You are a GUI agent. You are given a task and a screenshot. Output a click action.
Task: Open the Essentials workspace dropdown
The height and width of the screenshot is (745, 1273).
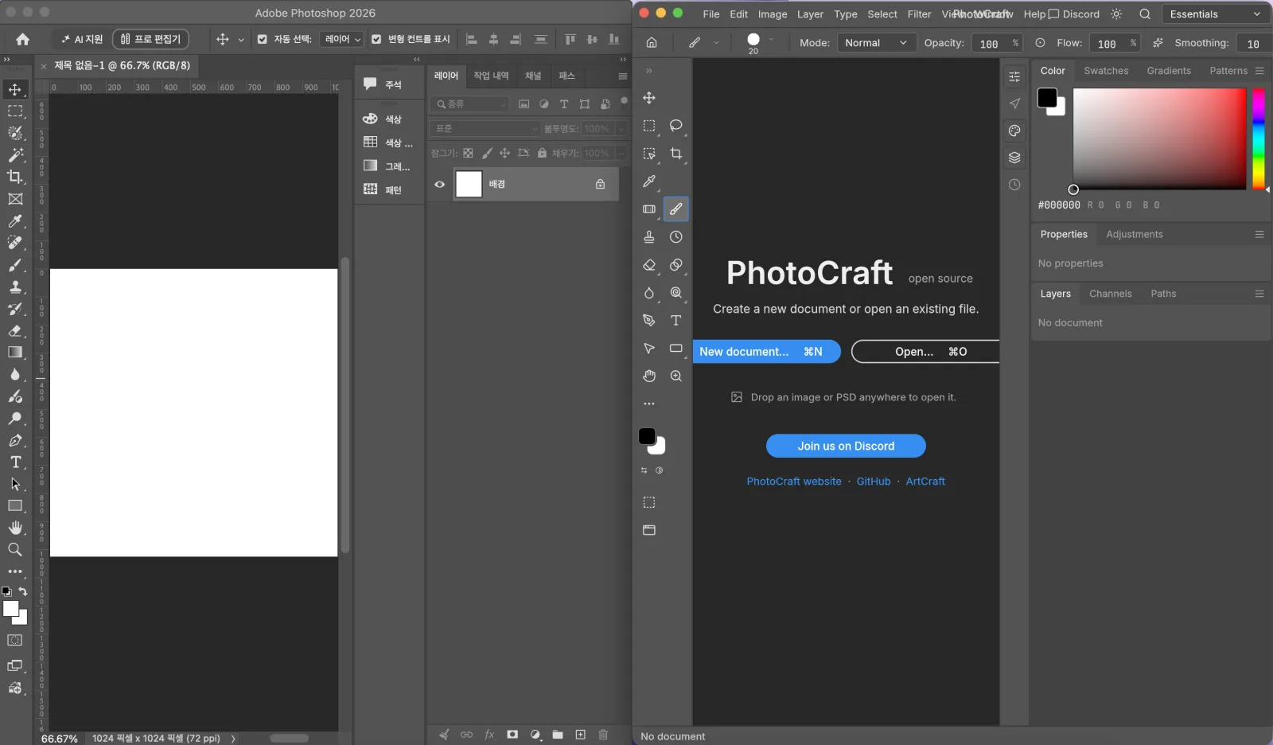1215,14
